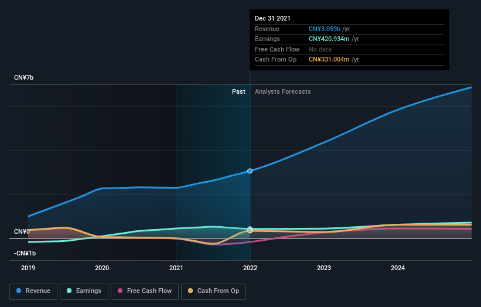The width and height of the screenshot is (481, 307).
Task: Toggle the Earnings legend button
Action: (x=84, y=291)
